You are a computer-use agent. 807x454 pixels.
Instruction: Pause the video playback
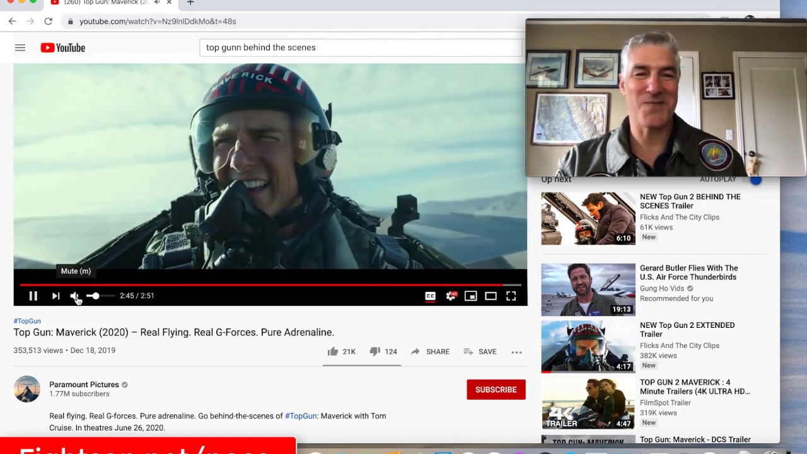click(33, 296)
